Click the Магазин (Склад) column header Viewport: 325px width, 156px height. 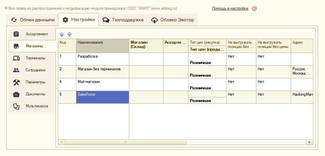[x=146, y=46]
